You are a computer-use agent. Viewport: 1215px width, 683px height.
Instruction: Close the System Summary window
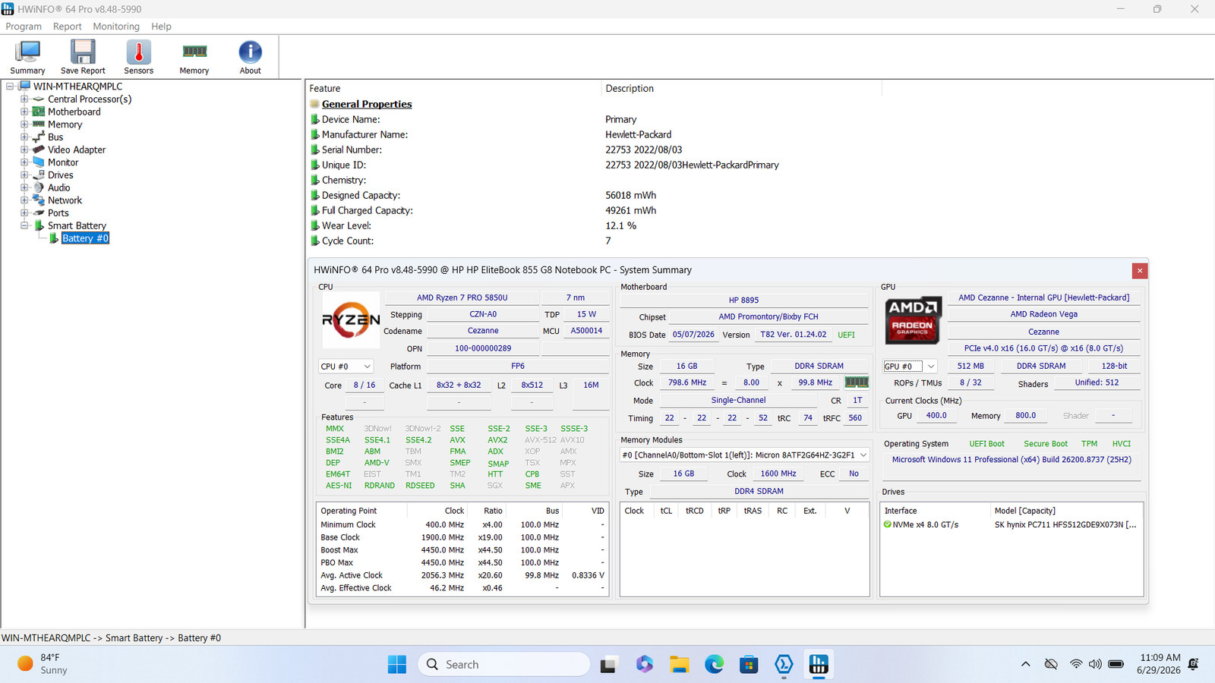click(1139, 271)
